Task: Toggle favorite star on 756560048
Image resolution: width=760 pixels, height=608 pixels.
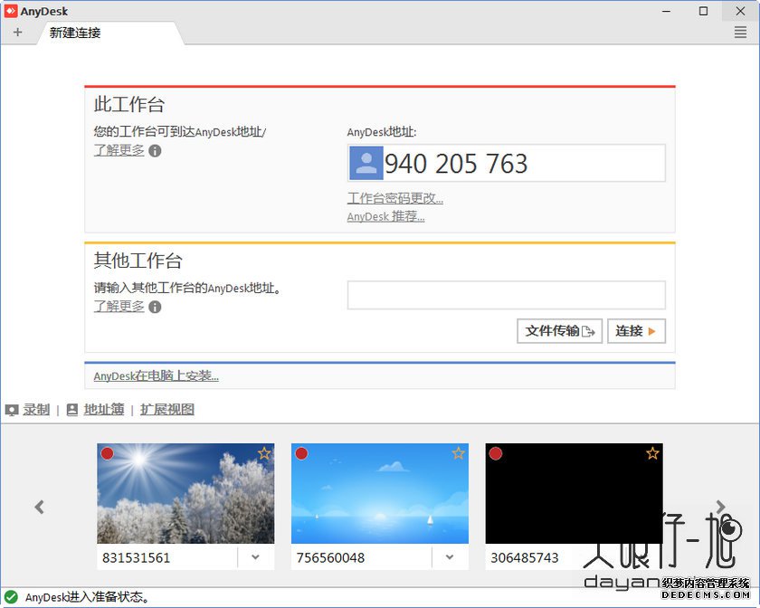Action: (x=459, y=453)
